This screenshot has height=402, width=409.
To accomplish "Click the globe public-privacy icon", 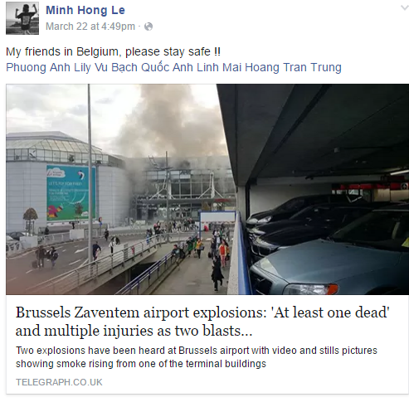I will 149,27.
